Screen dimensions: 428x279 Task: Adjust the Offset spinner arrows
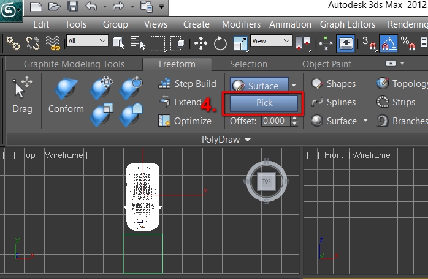pos(294,121)
